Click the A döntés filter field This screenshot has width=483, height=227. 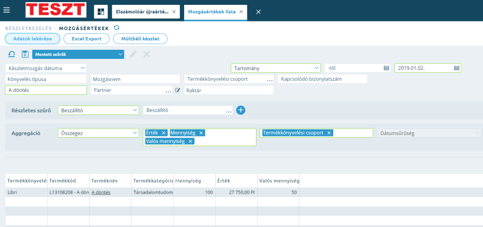pyautogui.click(x=46, y=90)
